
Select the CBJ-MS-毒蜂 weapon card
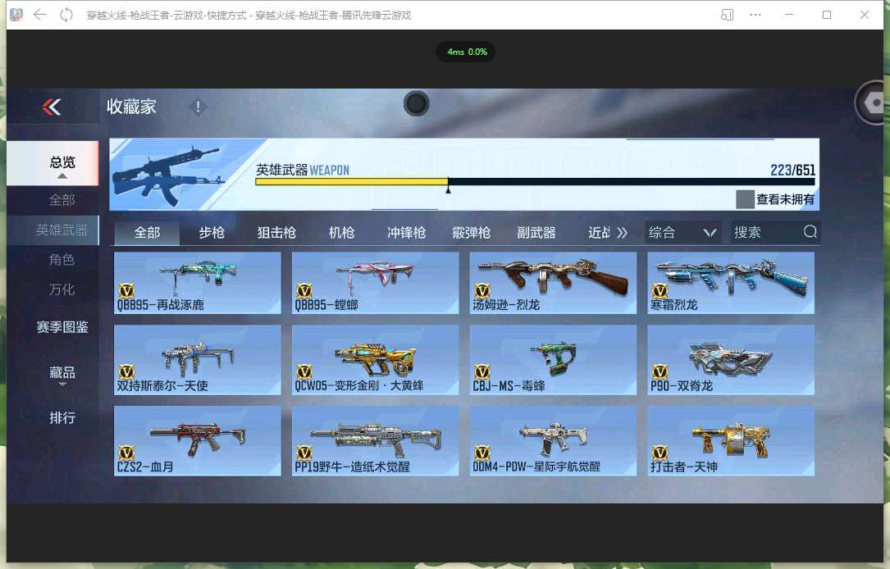point(553,360)
